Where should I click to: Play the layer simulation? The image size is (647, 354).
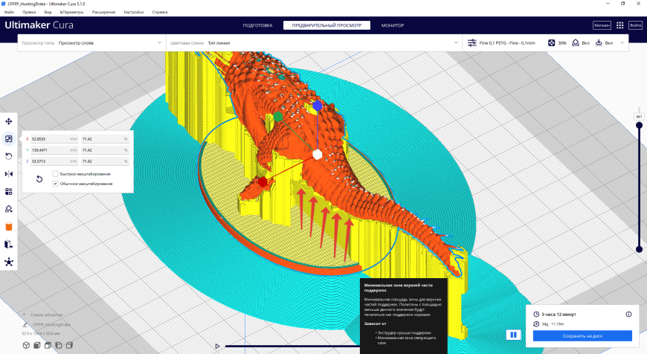[217, 346]
